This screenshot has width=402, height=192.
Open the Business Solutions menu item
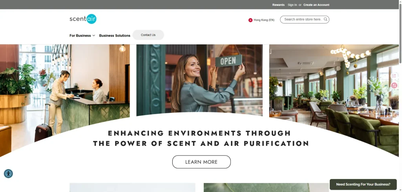(x=115, y=36)
